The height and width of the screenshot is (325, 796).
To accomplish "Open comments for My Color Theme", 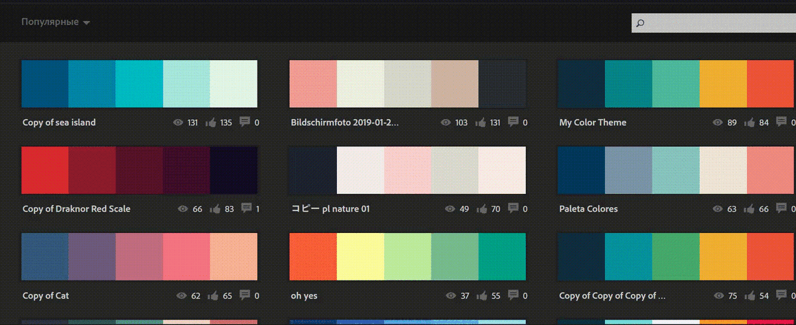I will click(781, 121).
